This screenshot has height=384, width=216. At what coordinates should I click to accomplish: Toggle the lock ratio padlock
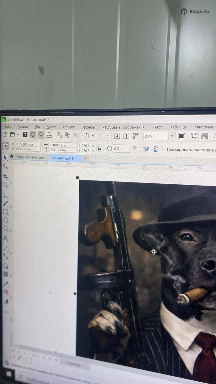(x=100, y=148)
